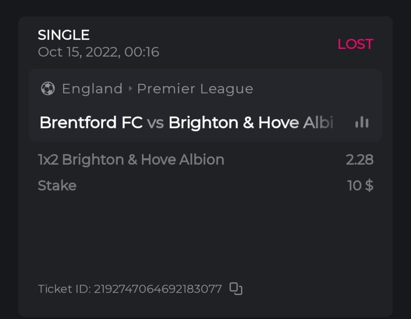Click the 10 $ stake amount
This screenshot has width=411, height=319.
point(360,186)
